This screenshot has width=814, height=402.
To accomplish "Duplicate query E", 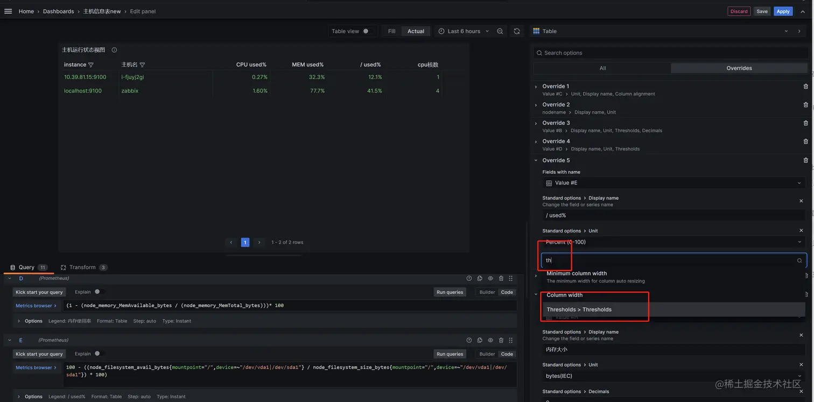I will (x=480, y=340).
